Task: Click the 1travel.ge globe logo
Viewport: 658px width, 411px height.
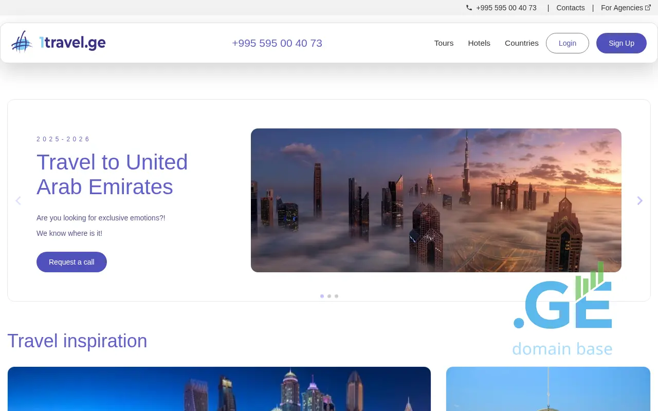Action: (x=22, y=42)
